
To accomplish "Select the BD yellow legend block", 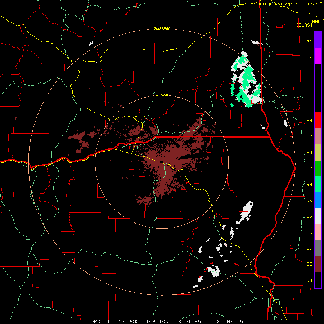I will click(318, 152).
